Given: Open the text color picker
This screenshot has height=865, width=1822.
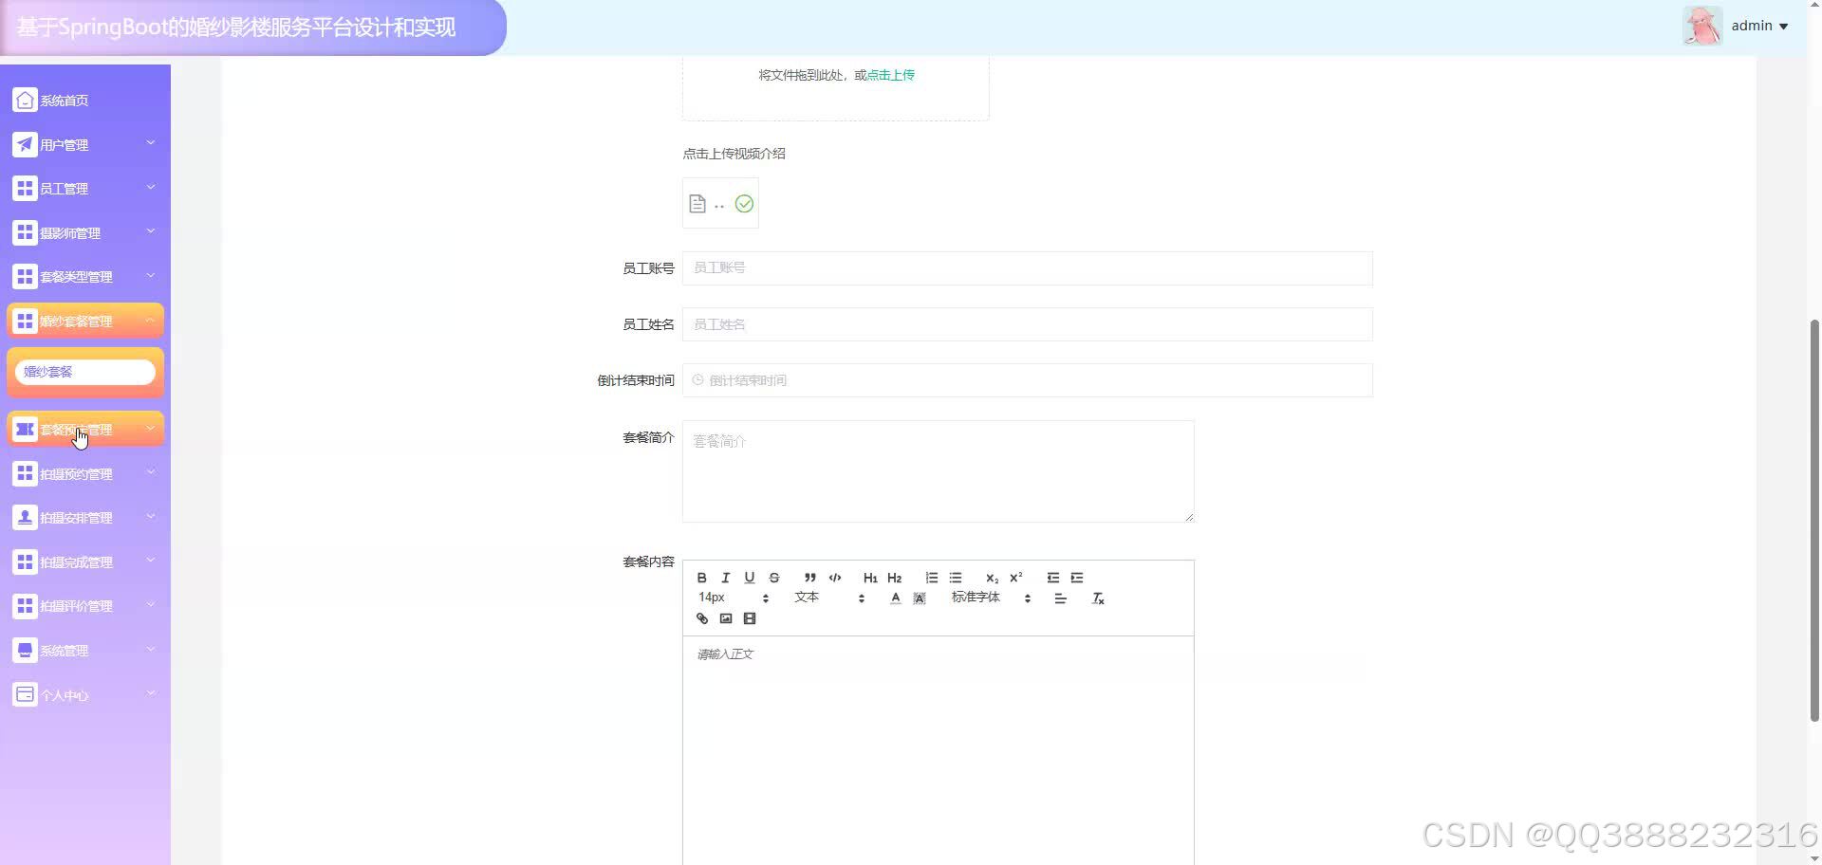Looking at the screenshot, I should pyautogui.click(x=895, y=598).
